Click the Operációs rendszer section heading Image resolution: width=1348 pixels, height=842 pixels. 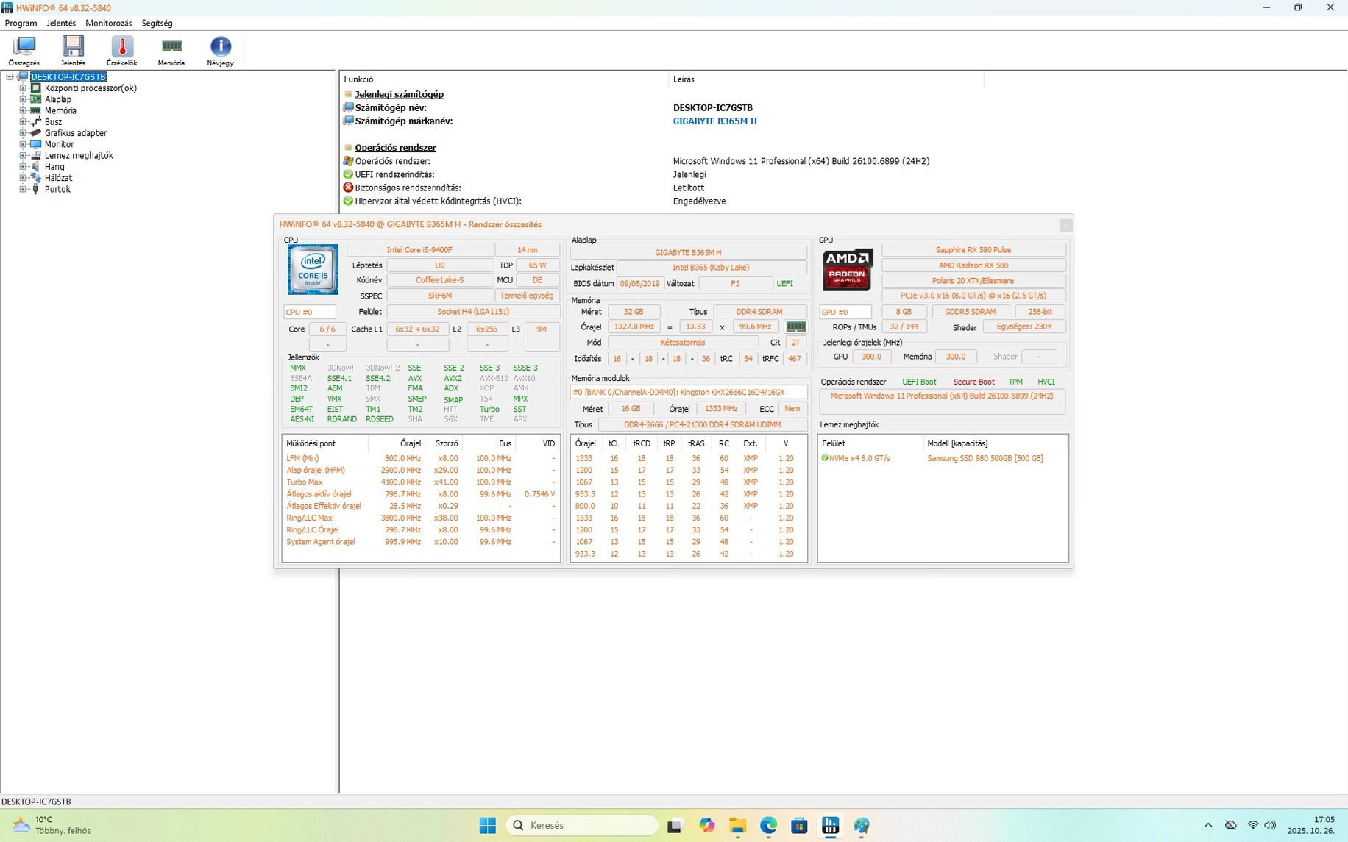tap(395, 148)
